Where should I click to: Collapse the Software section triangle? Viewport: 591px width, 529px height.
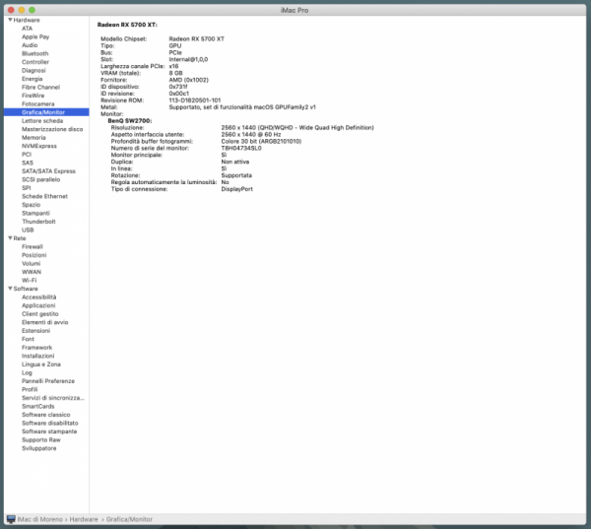(x=10, y=289)
